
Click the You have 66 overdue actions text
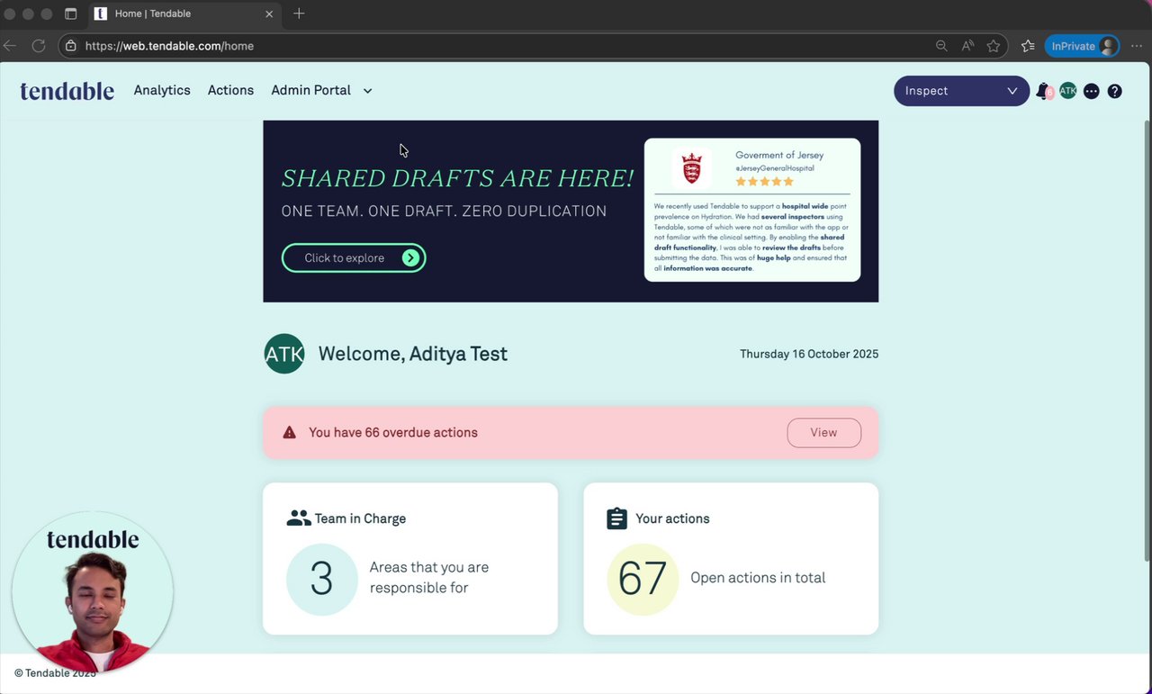(x=393, y=433)
